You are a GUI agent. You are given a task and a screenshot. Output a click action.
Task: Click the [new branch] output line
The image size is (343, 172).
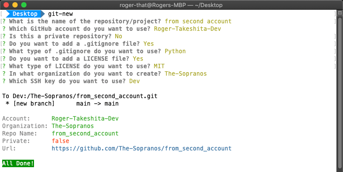[x=62, y=103]
